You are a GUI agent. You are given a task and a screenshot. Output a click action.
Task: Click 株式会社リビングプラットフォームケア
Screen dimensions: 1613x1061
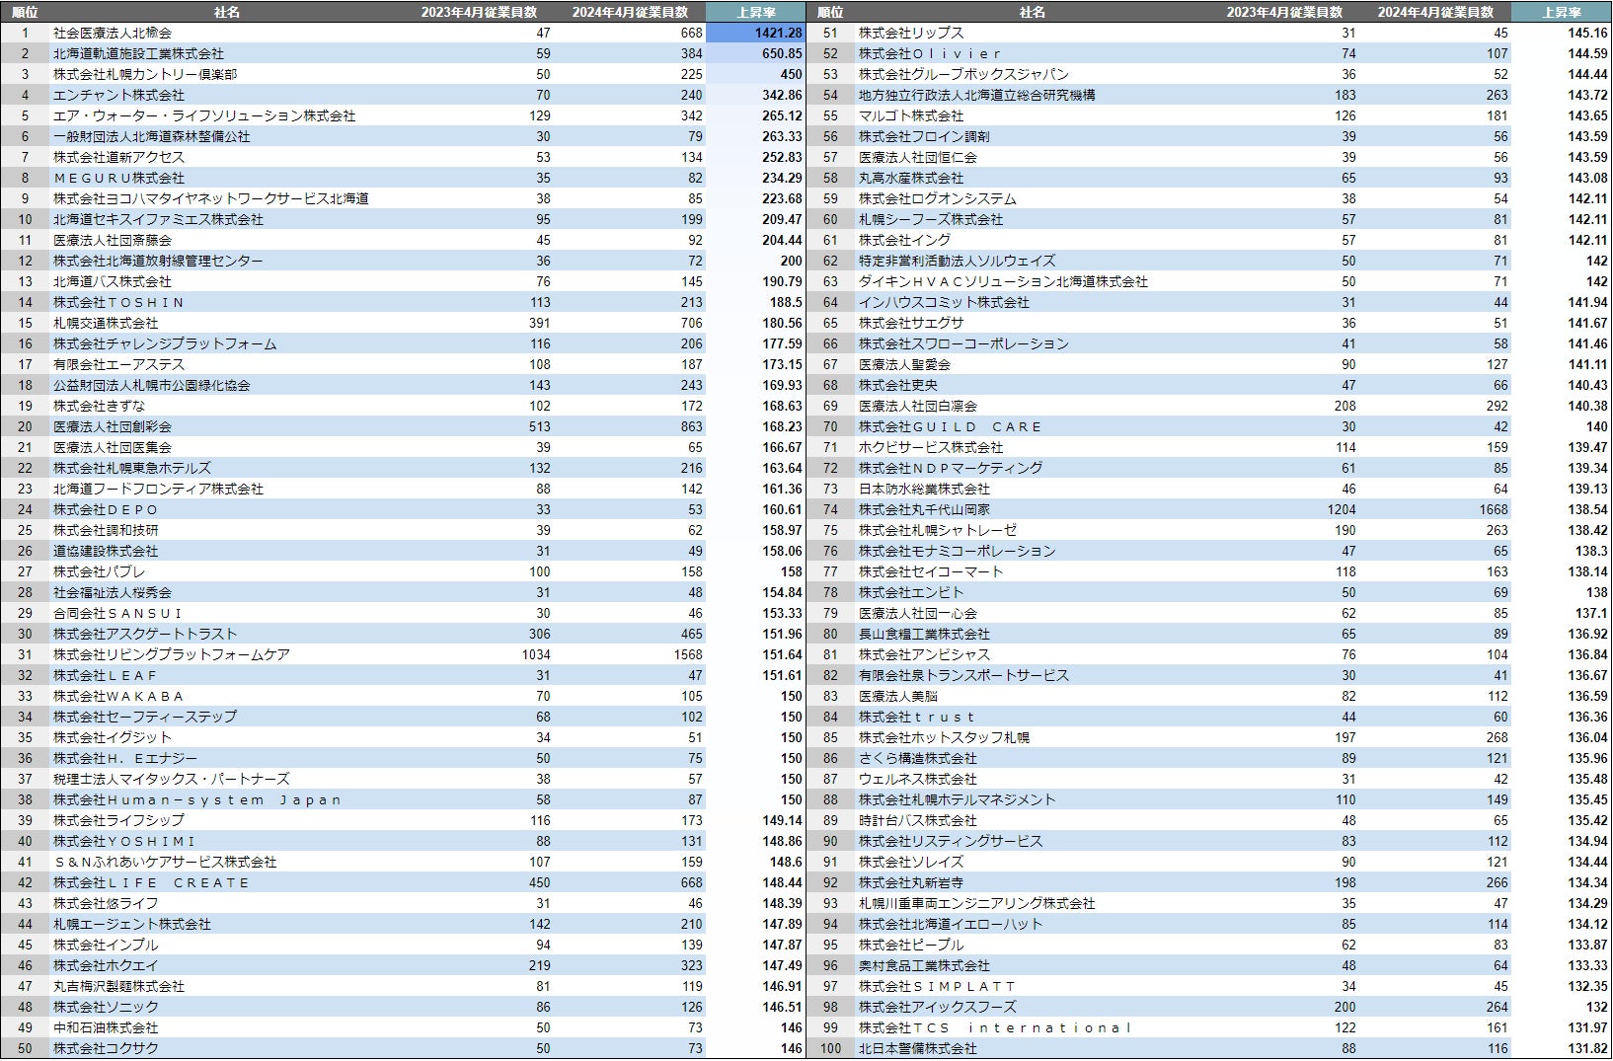(172, 654)
